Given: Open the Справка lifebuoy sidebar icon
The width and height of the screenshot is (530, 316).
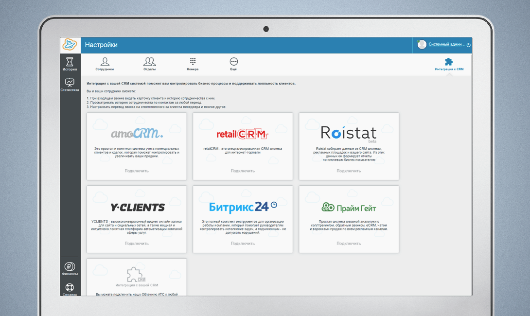Looking at the screenshot, I should point(70,289).
